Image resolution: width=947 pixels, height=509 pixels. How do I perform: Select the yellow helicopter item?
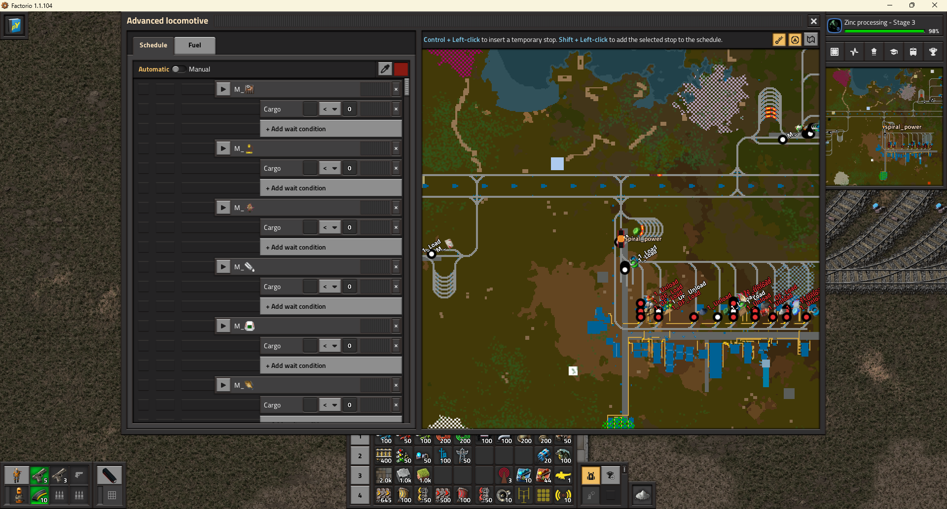563,475
